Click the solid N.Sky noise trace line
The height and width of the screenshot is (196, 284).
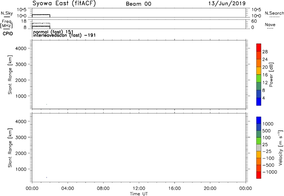pos(41,15)
